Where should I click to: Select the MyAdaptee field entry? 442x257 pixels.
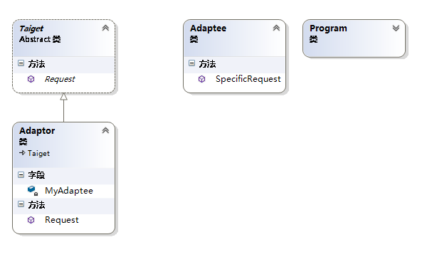69,191
